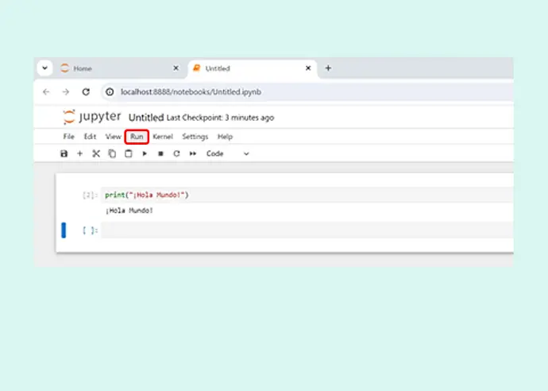The width and height of the screenshot is (548, 391).
Task: Reload the page with the refresh icon
Action: (86, 92)
